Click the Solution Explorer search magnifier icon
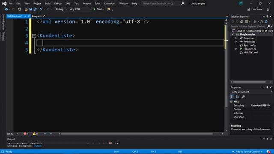Image resolution: width=274 pixels, height=154 pixels. 268,27
